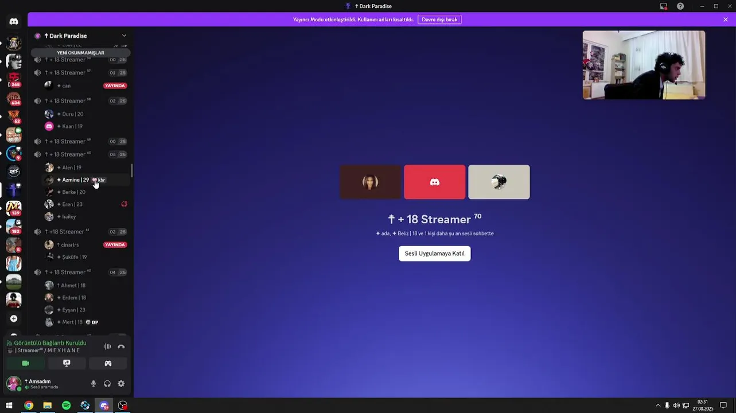Open the Windows notification center icon

[723, 406]
